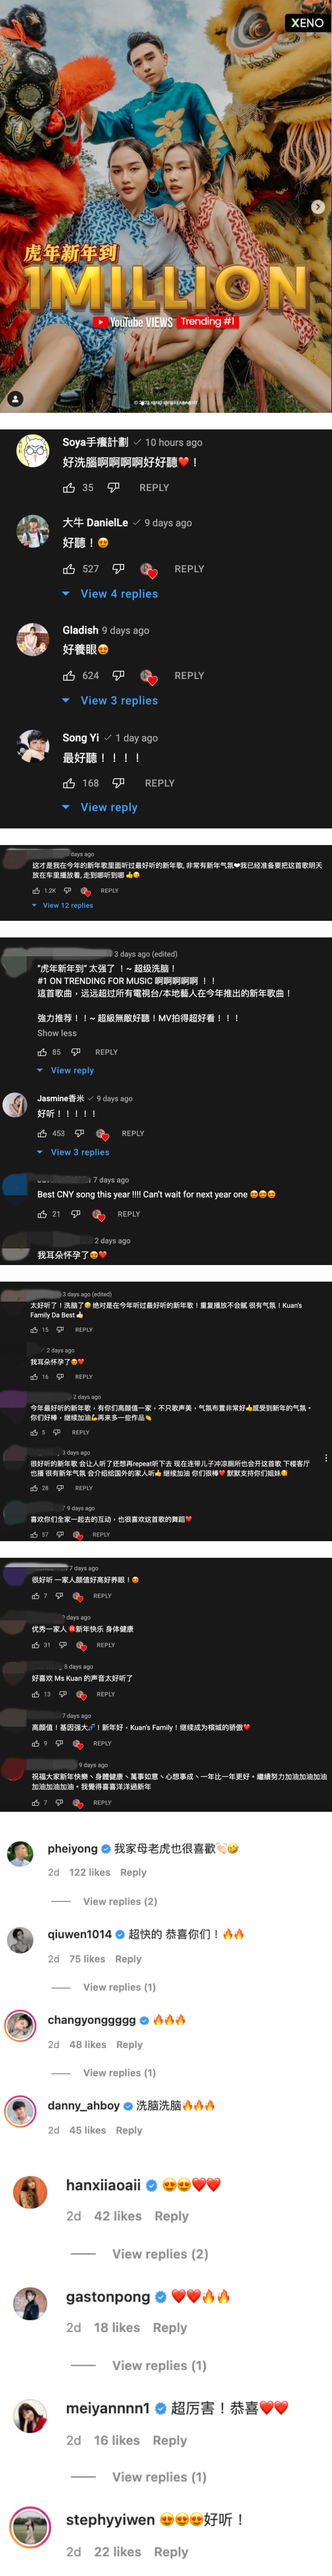Like Song Yi's comment
Viewport: 332px width, 2576px height.
click(69, 783)
